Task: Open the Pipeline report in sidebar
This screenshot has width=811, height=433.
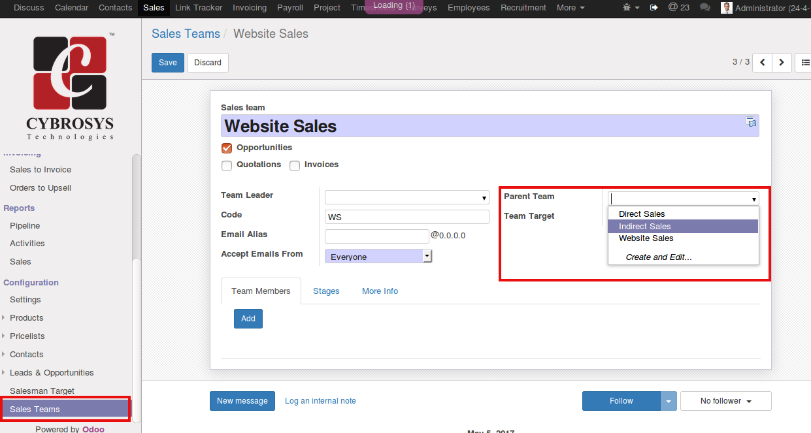Action: 25,226
